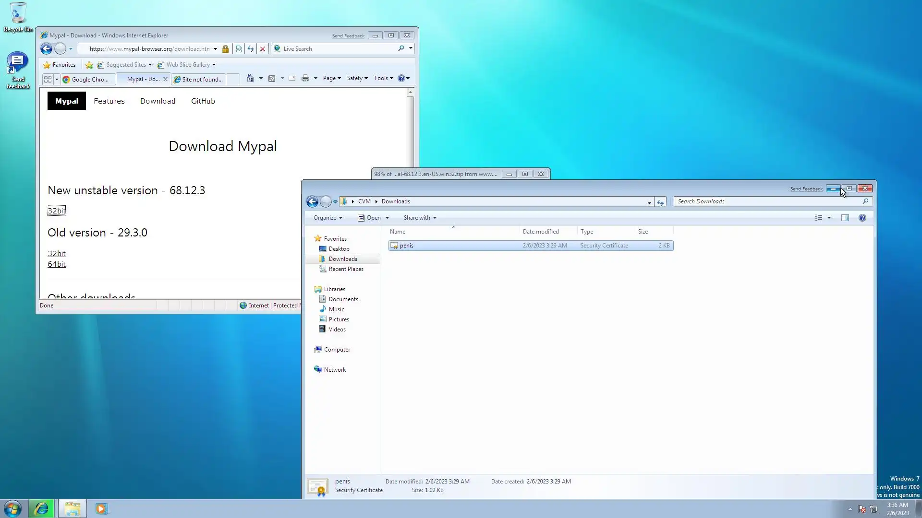Click the red stop loading icon

263,48
